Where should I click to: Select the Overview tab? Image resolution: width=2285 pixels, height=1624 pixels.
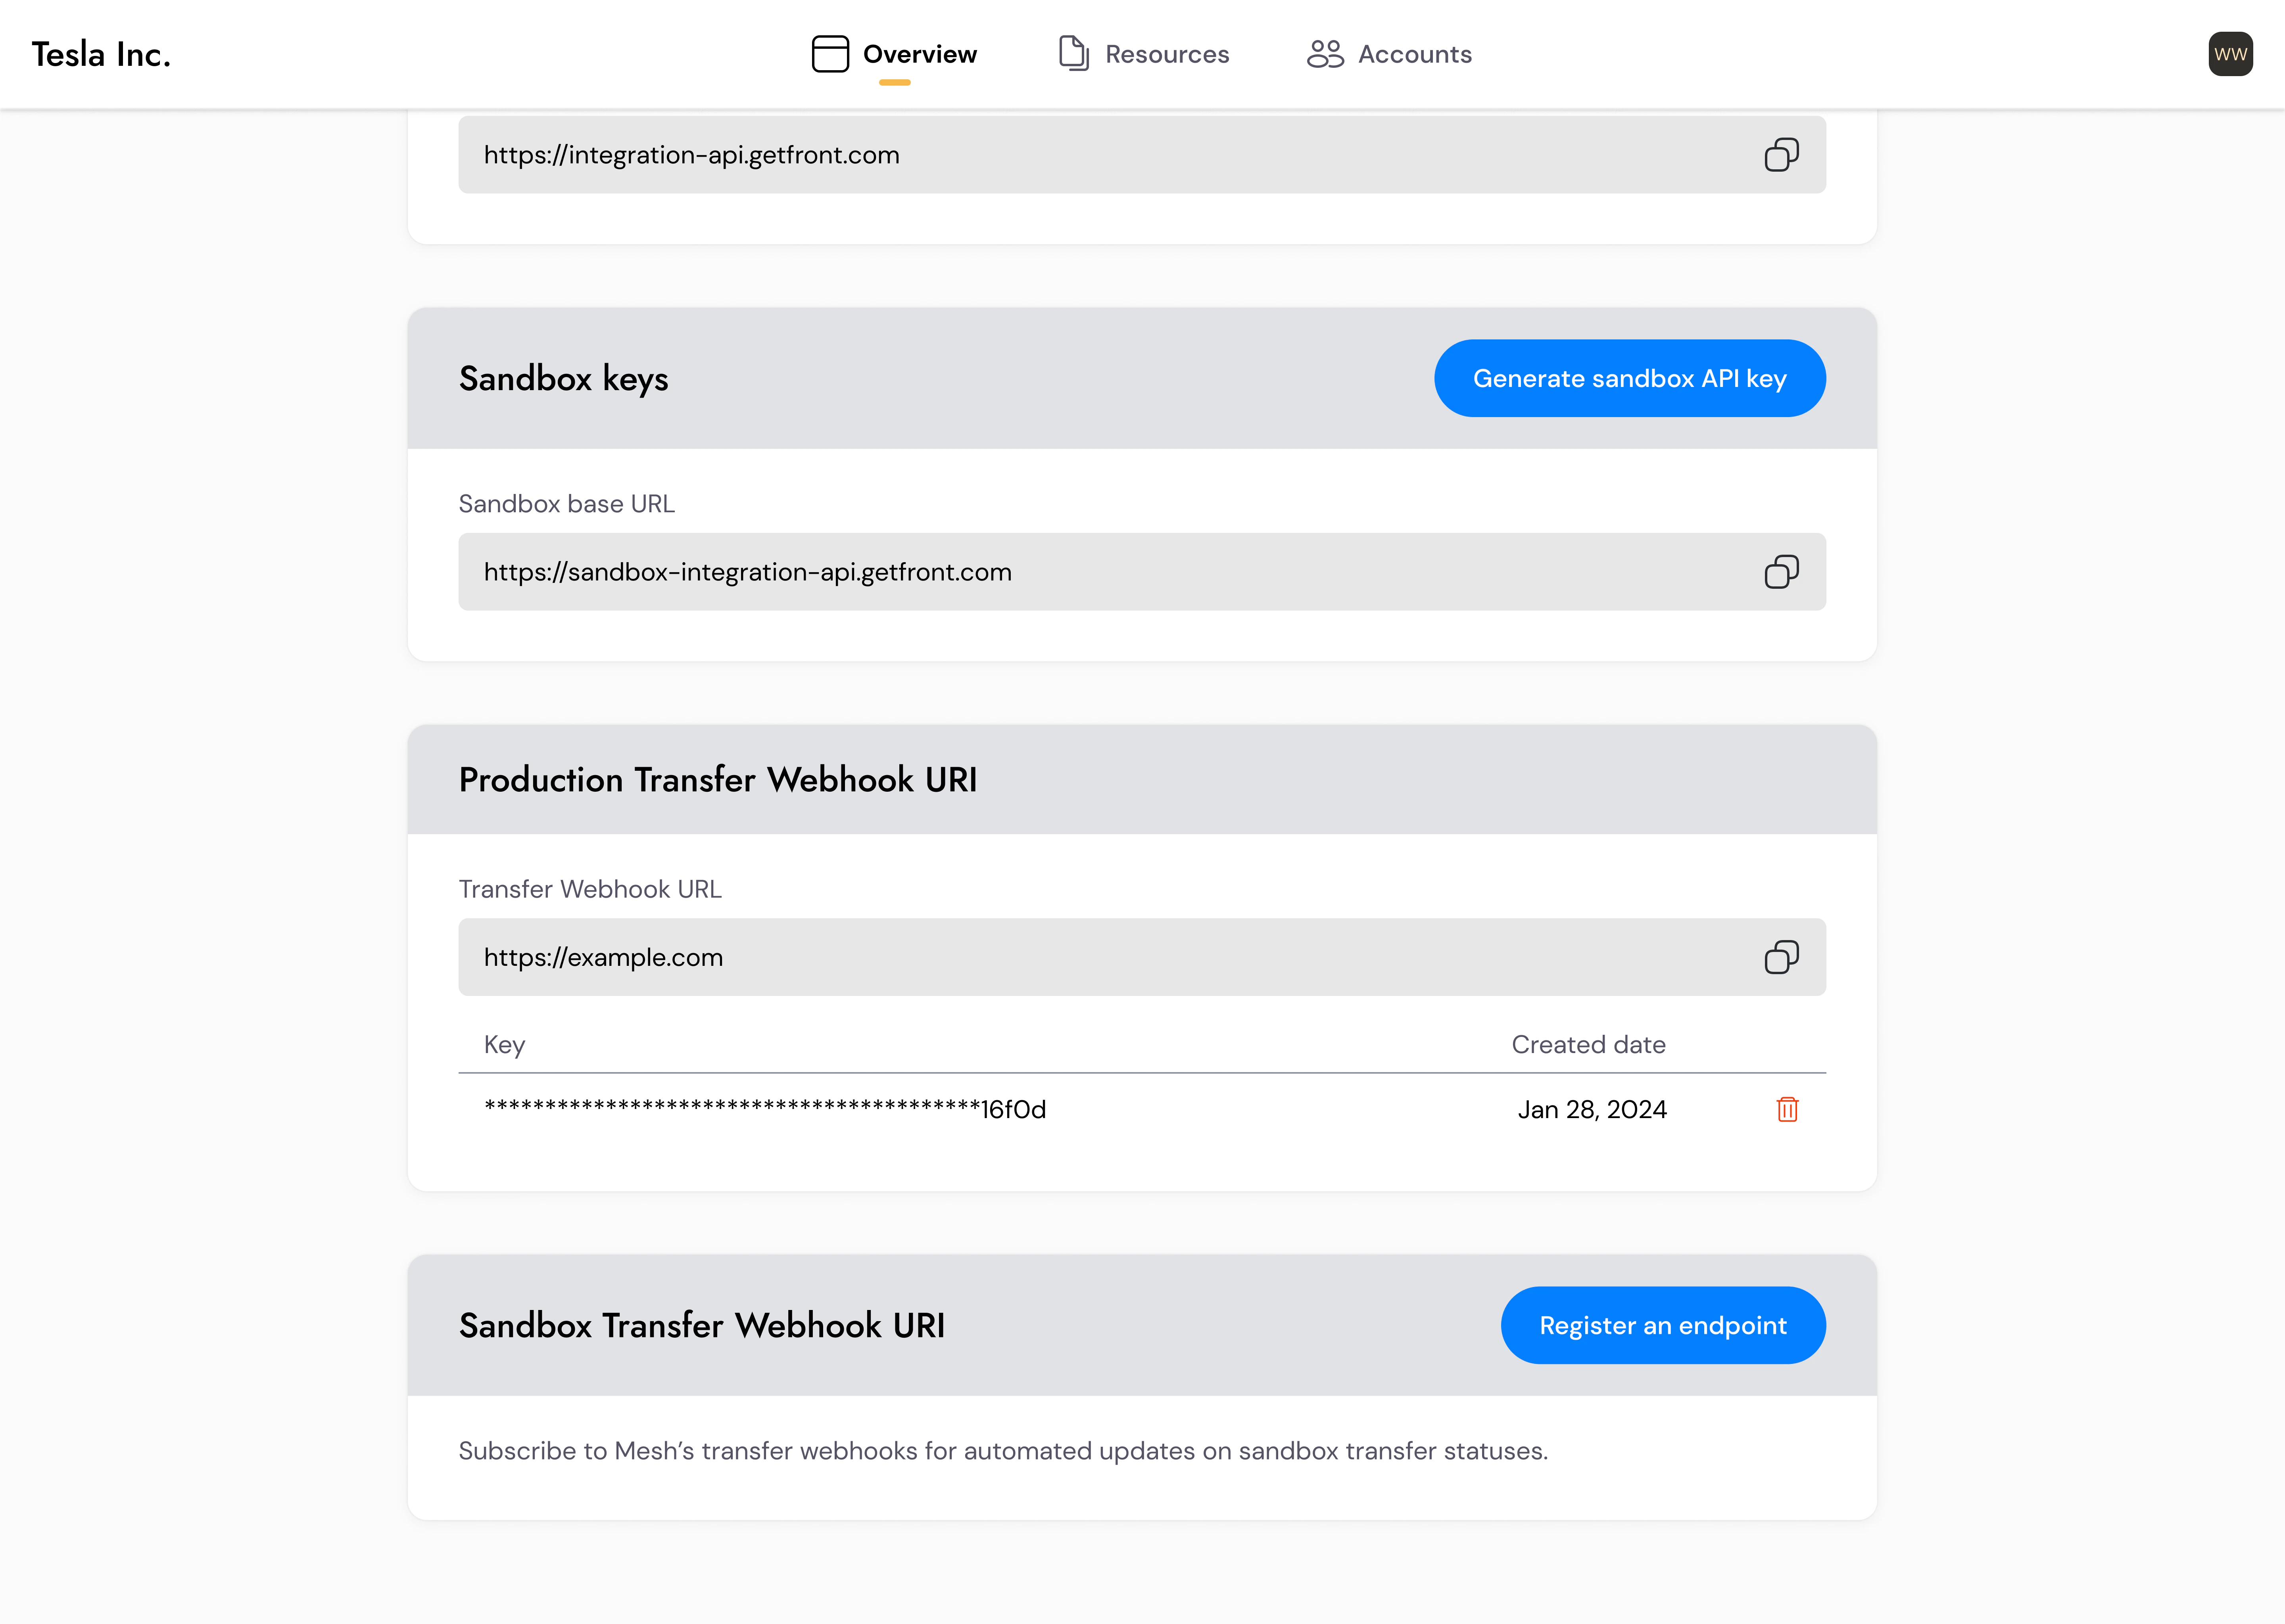point(920,54)
